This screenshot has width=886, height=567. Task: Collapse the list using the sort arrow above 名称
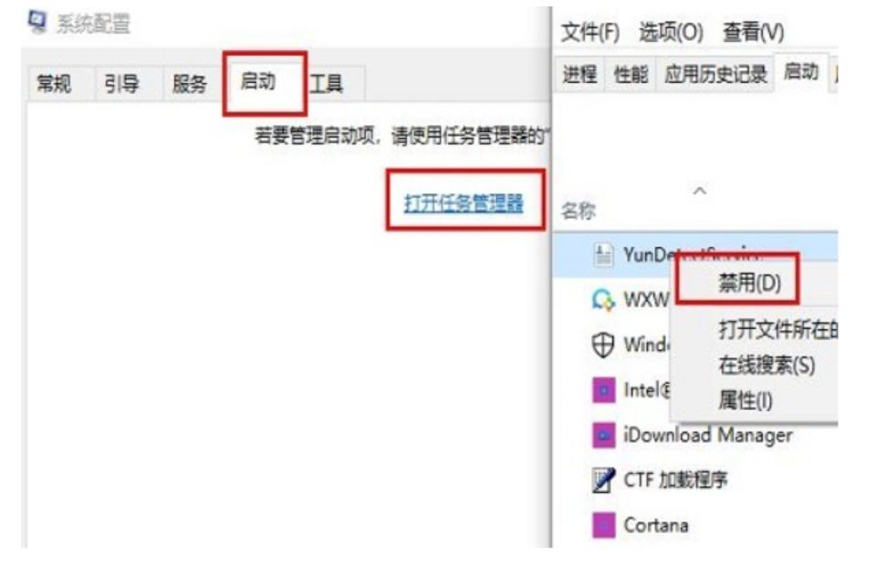click(700, 191)
